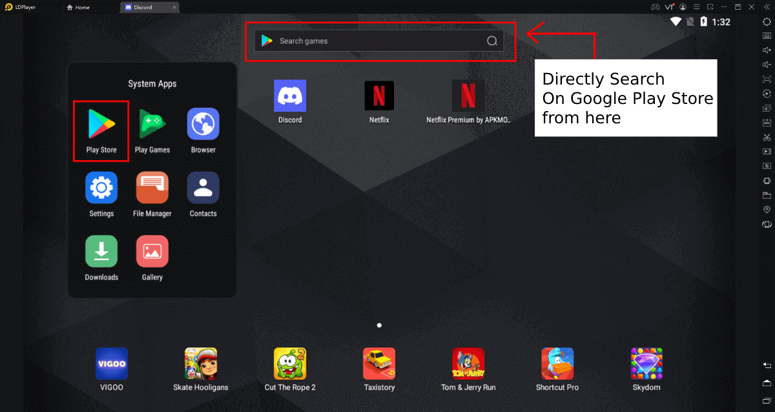
Task: Launch Skate Hooligans game
Action: tap(201, 364)
